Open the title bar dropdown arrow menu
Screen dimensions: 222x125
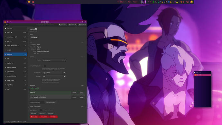(x=10, y=22)
